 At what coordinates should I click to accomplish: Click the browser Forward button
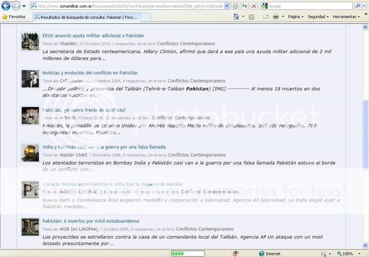click(x=16, y=5)
